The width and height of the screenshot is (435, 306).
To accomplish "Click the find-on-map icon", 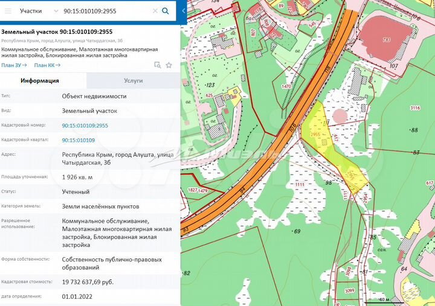I will pos(157,65).
